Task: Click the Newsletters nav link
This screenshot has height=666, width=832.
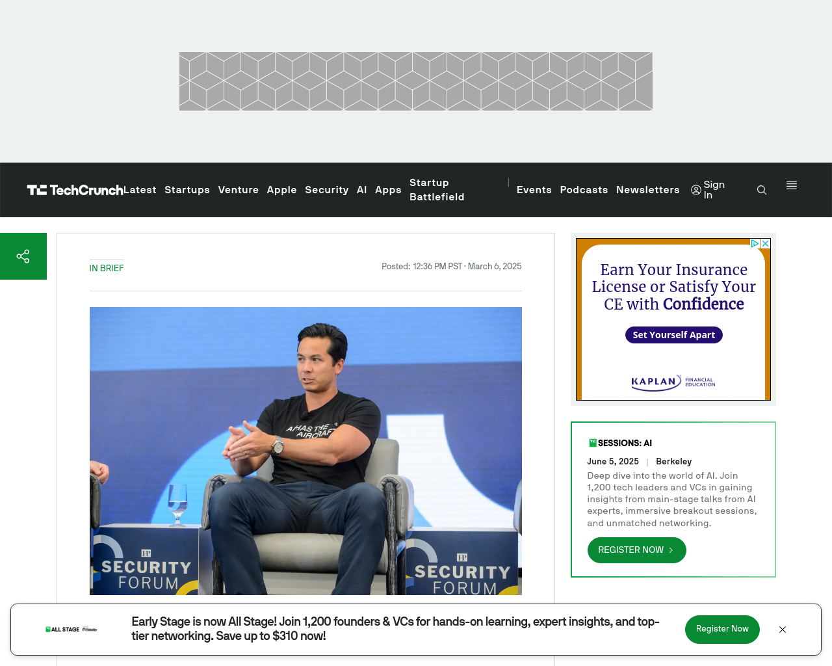Action: [x=648, y=190]
